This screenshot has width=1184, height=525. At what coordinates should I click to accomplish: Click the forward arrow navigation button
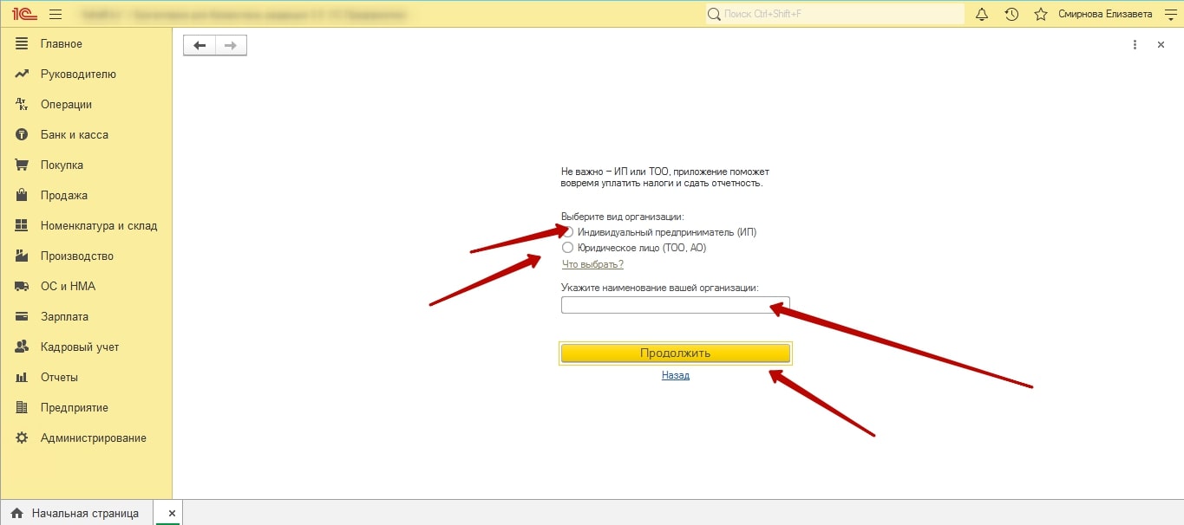[x=231, y=45]
